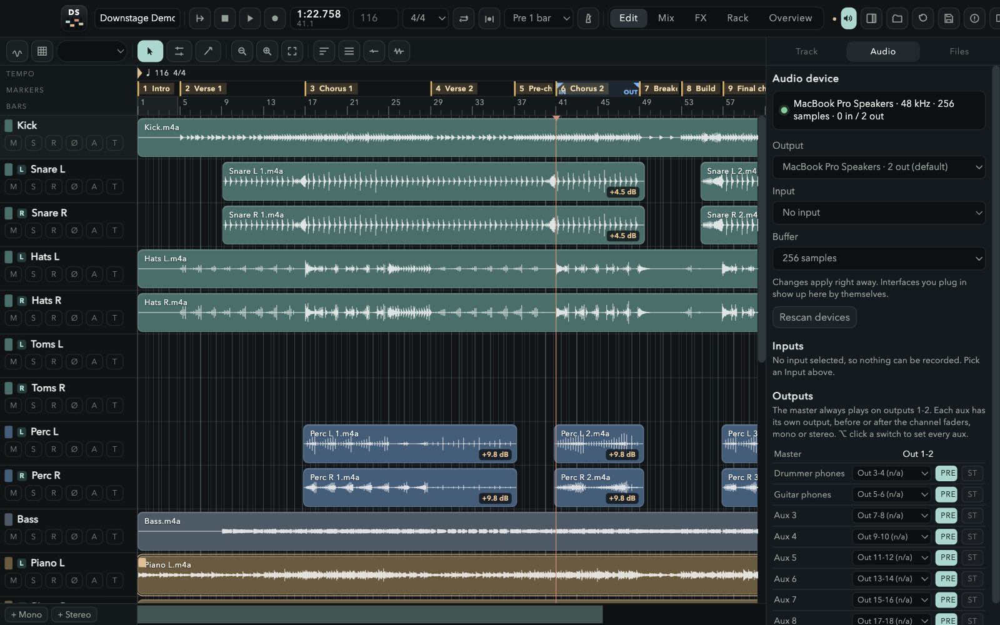Viewport: 1000px width, 625px height.
Task: Switch to the FX view tab
Action: (701, 18)
